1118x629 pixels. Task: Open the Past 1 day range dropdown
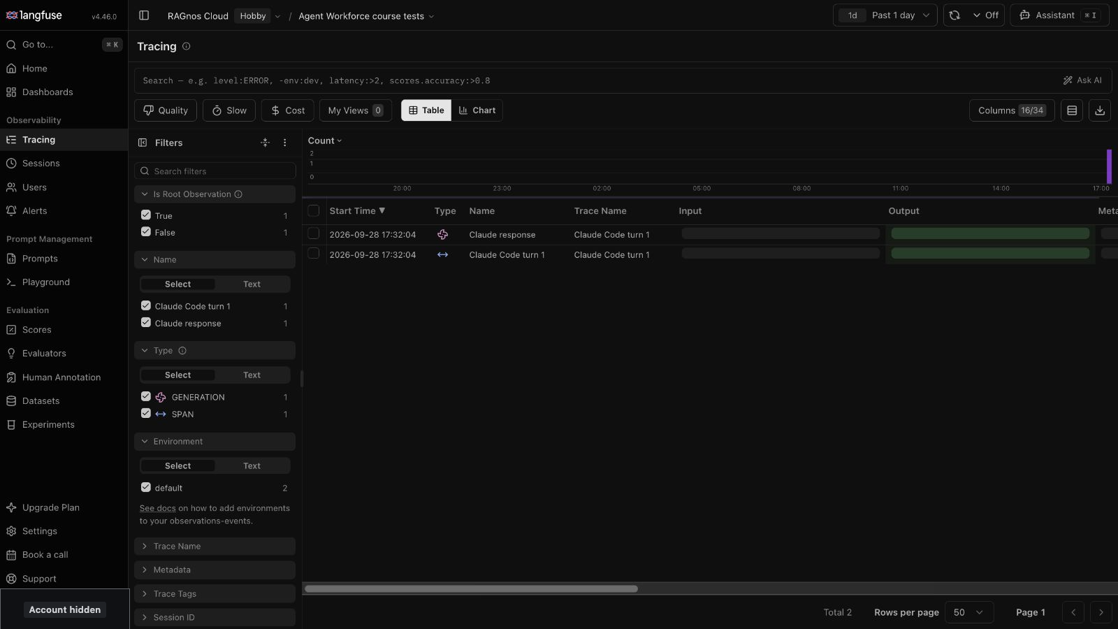885,15
